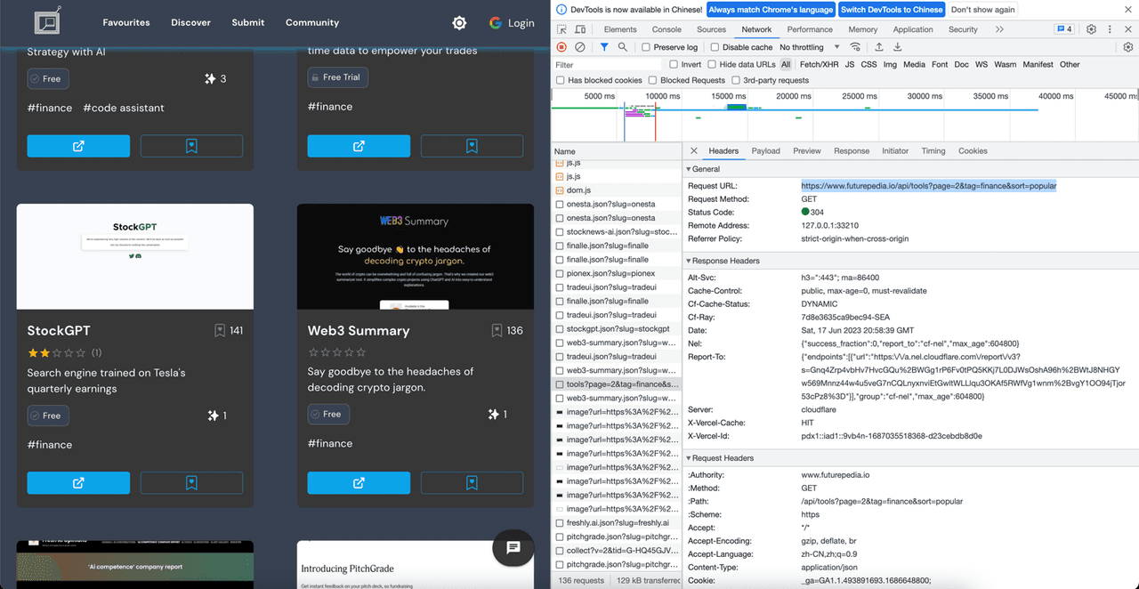Check Has blocked cookies checkbox
Viewport: 1139px width, 589px height.
(560, 80)
